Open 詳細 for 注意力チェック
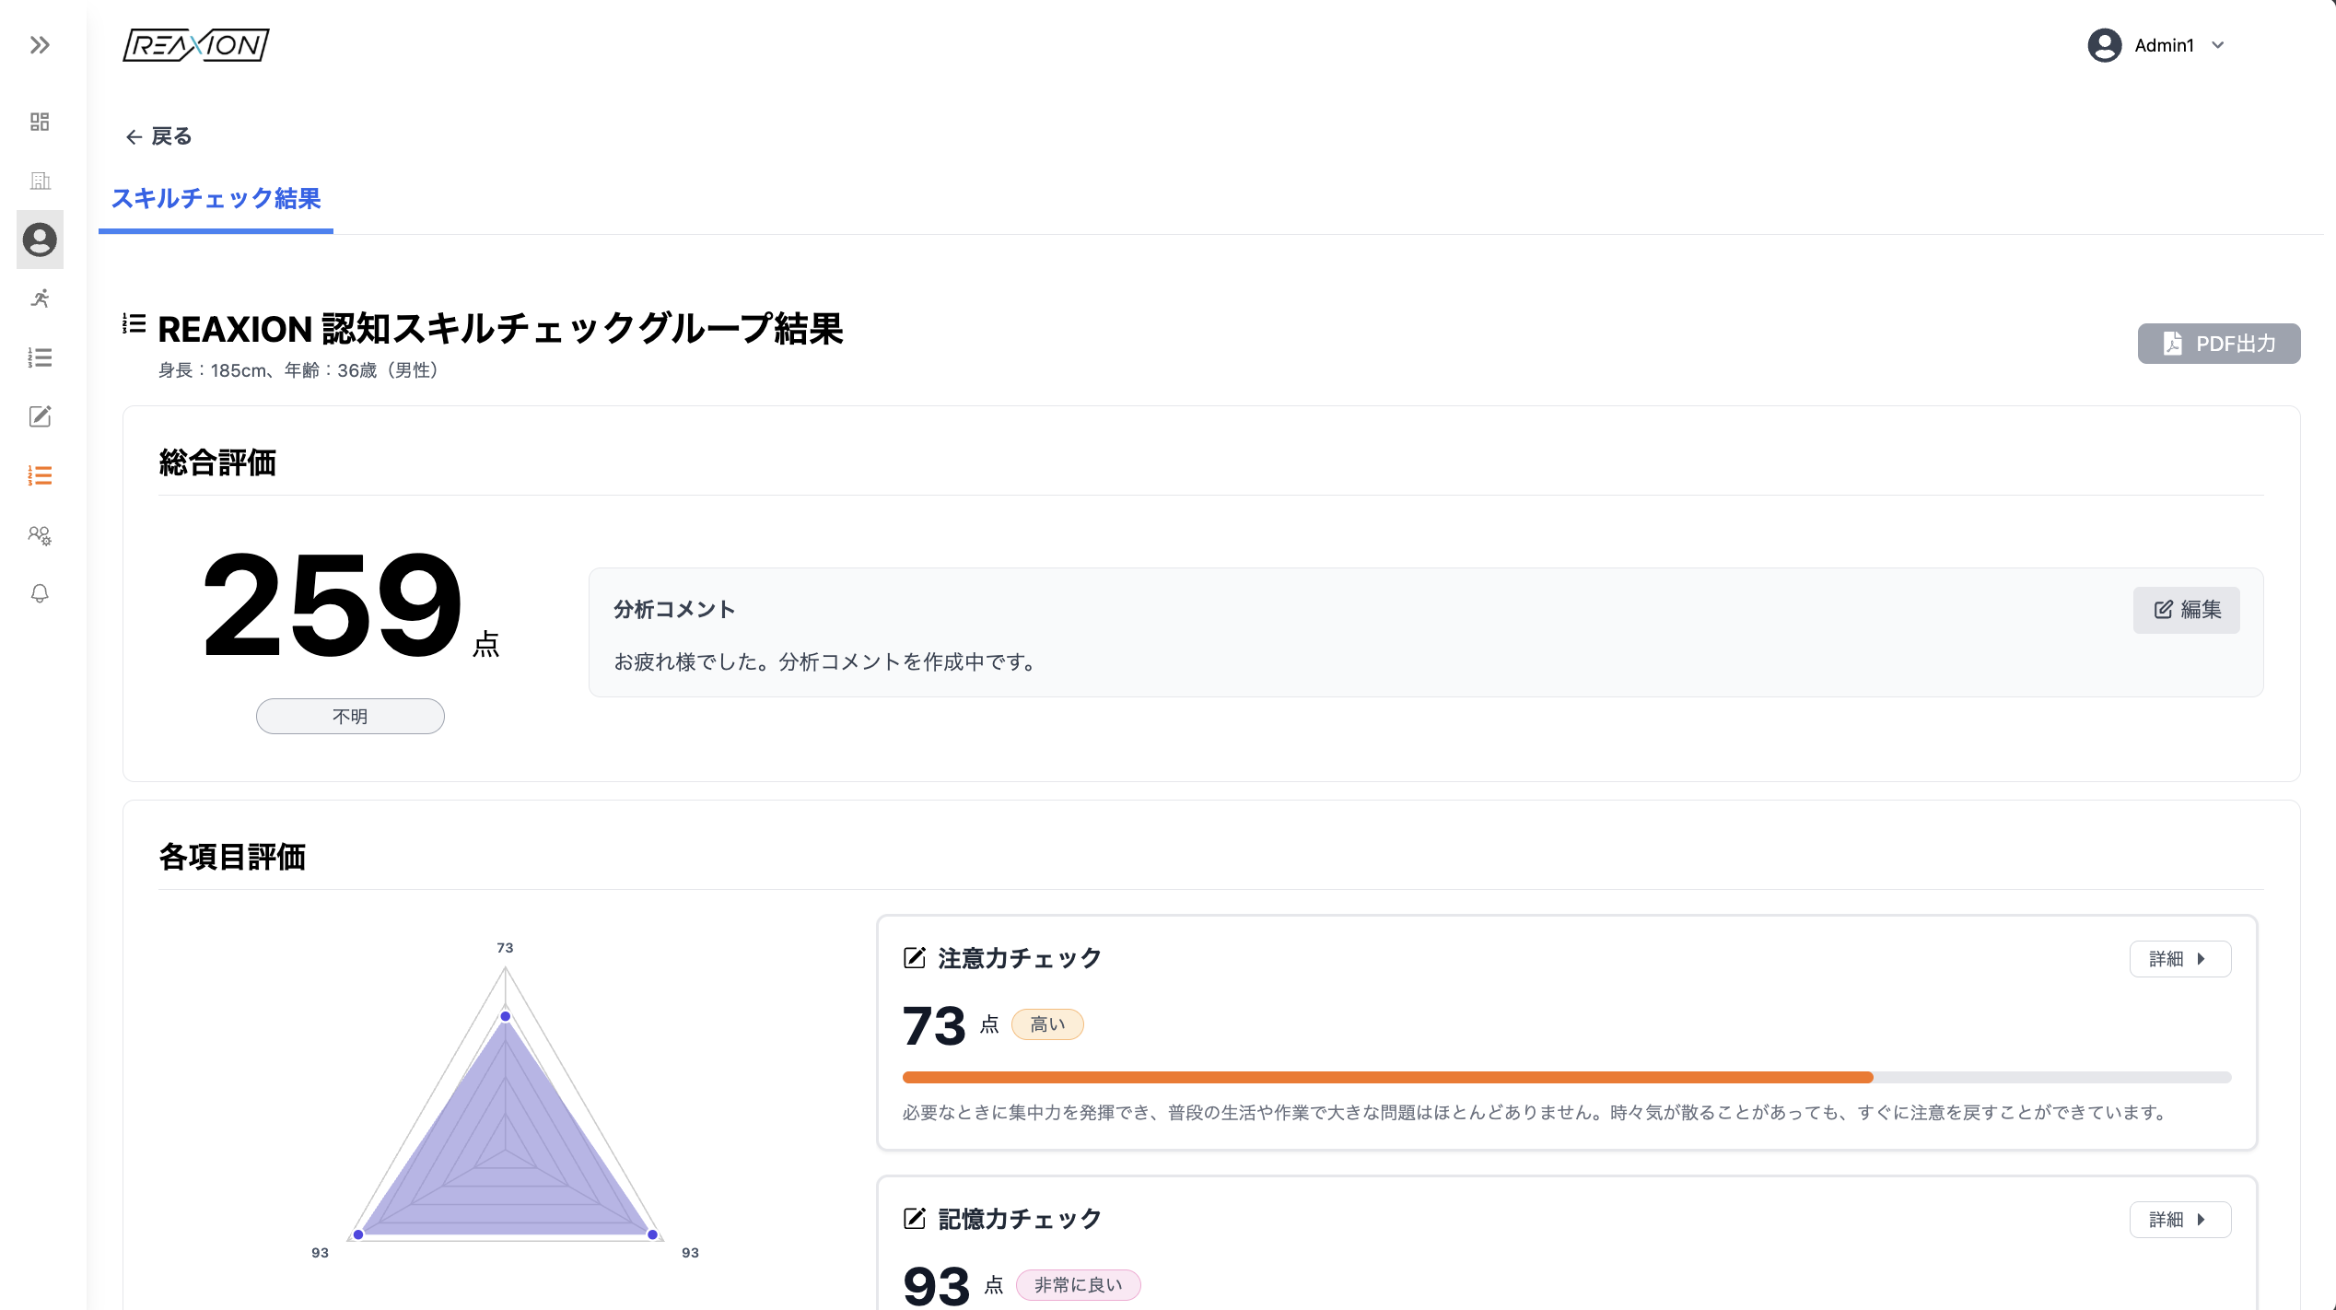Image resolution: width=2336 pixels, height=1310 pixels. coord(2180,958)
